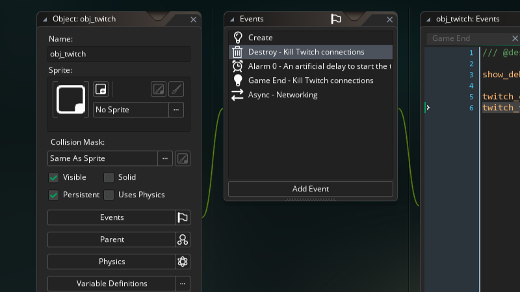Check the Uses Physics option
Screen dimensions: 520x292
click(x=109, y=195)
